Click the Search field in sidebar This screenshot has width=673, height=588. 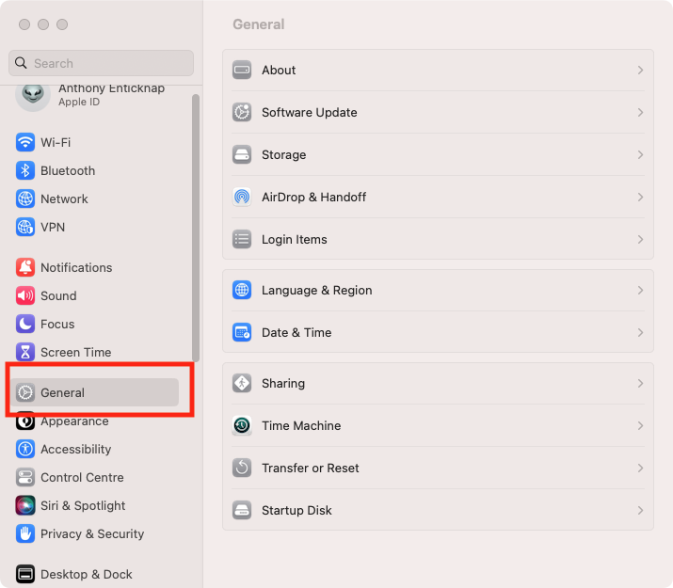click(101, 63)
